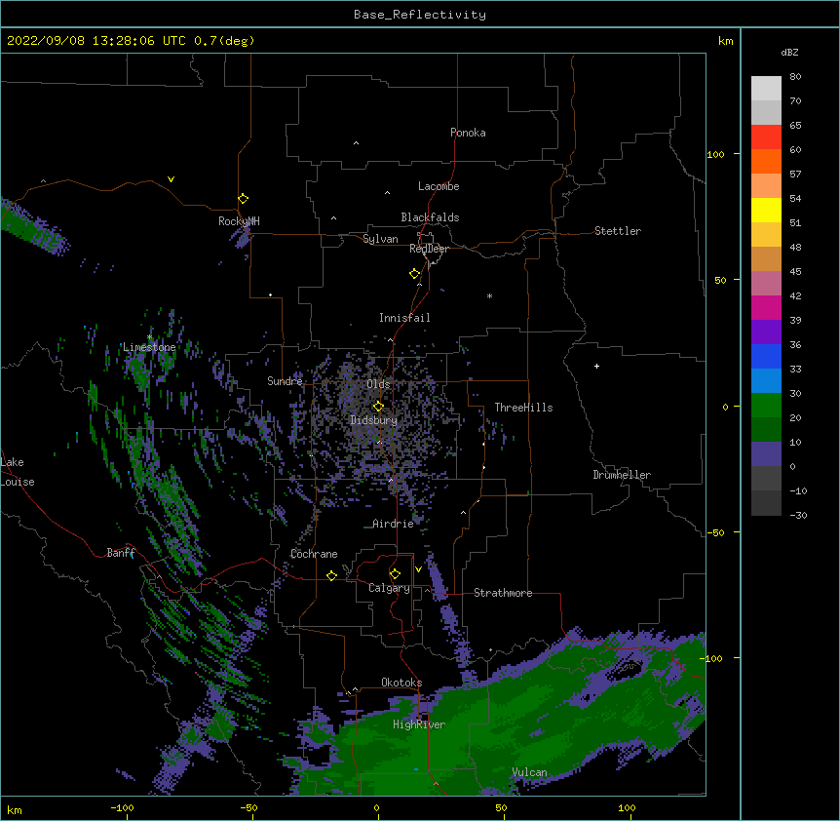
Task: Select the white plus marker north of Drumheller
Action: pos(596,366)
